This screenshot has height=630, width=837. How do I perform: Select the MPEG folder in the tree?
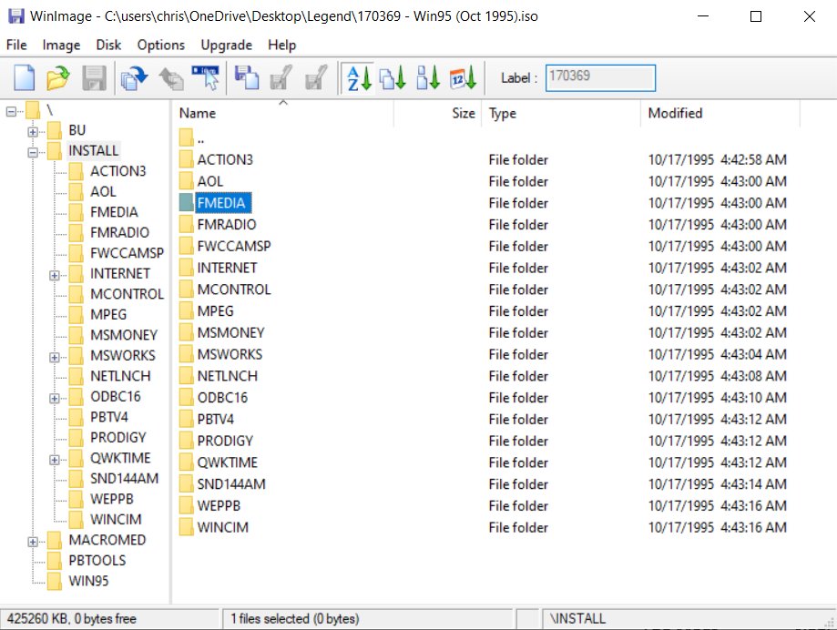click(x=108, y=314)
